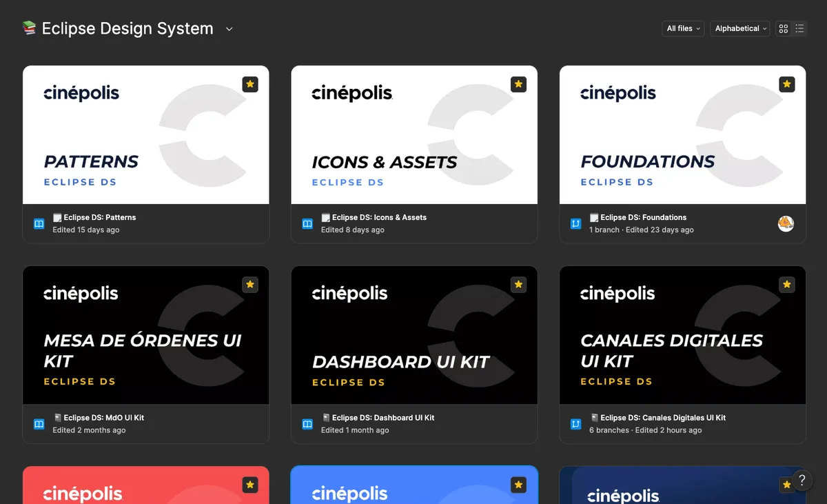Click the 'Edited 8 days ago' text
This screenshot has width=827, height=504.
coord(353,230)
